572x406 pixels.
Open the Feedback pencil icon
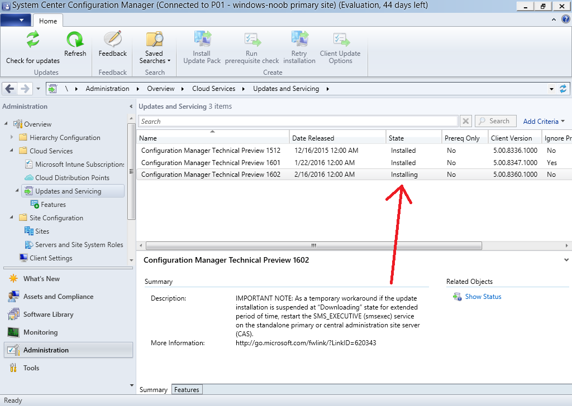[113, 40]
